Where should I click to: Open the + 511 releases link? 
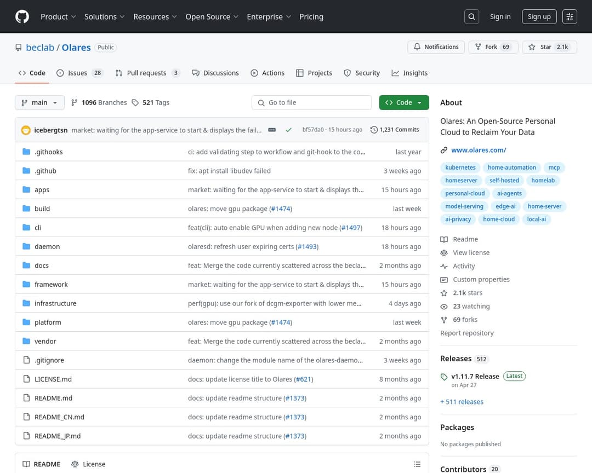coord(462,402)
